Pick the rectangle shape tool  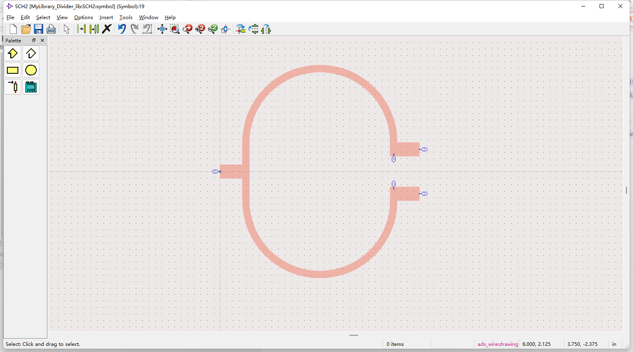point(13,70)
